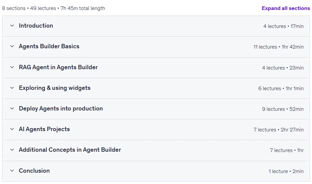Click the 49 lectures course summary text
The height and width of the screenshot is (184, 312).
click(x=43, y=8)
